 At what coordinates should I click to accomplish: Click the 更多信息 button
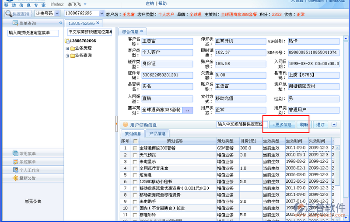click(x=281, y=125)
